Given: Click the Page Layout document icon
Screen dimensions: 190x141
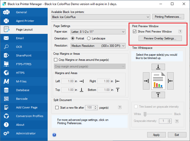Looking at the screenshot, I should tap(7, 30).
